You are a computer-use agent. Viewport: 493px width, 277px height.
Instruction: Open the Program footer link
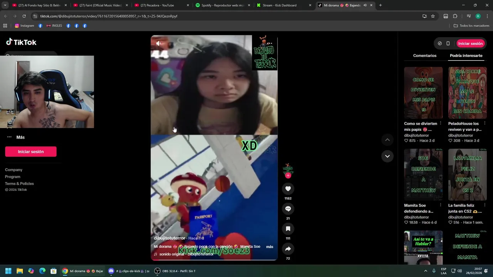point(13,177)
